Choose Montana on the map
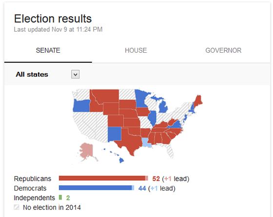Image resolution: width=273 pixels, height=217 pixels. click(x=106, y=96)
